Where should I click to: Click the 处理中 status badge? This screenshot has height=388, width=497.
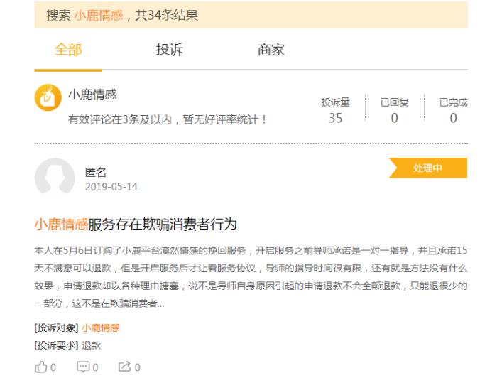tap(428, 168)
